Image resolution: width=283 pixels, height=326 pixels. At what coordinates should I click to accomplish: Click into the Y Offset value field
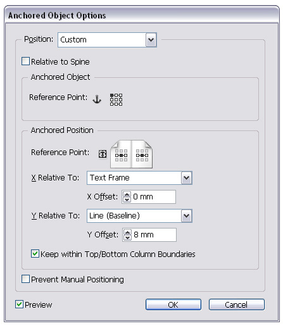[154, 235]
